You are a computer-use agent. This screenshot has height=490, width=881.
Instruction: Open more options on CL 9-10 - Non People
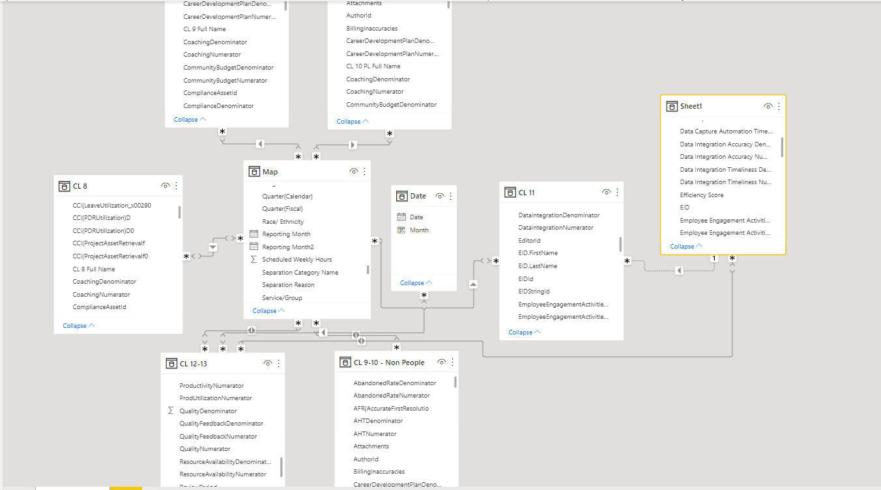pyautogui.click(x=452, y=362)
